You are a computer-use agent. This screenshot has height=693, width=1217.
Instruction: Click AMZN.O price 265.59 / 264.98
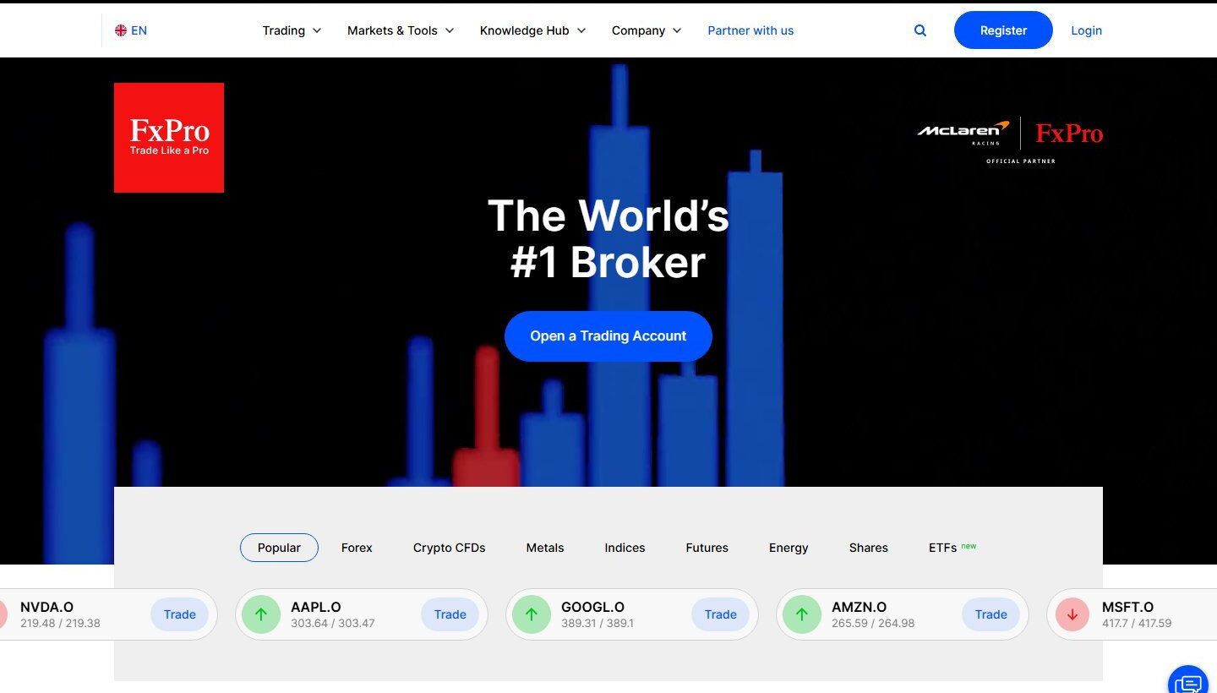(x=873, y=624)
